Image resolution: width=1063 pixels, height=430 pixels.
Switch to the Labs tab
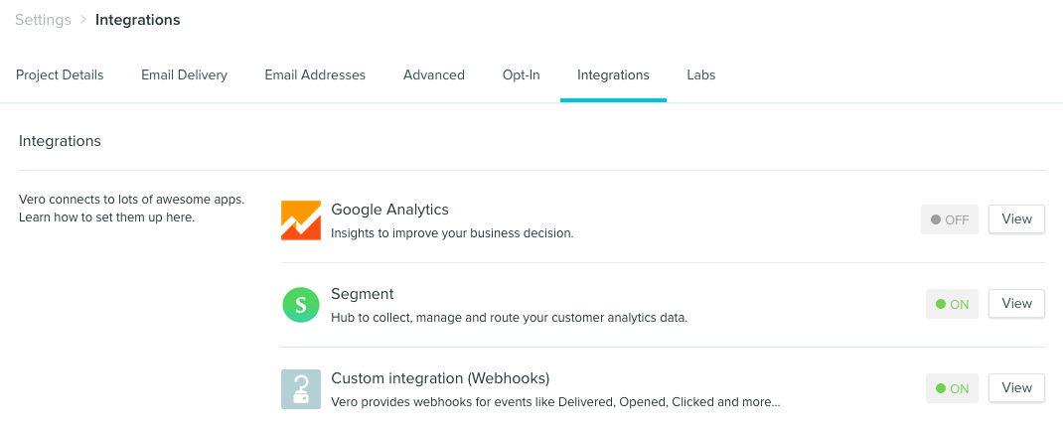pyautogui.click(x=701, y=74)
